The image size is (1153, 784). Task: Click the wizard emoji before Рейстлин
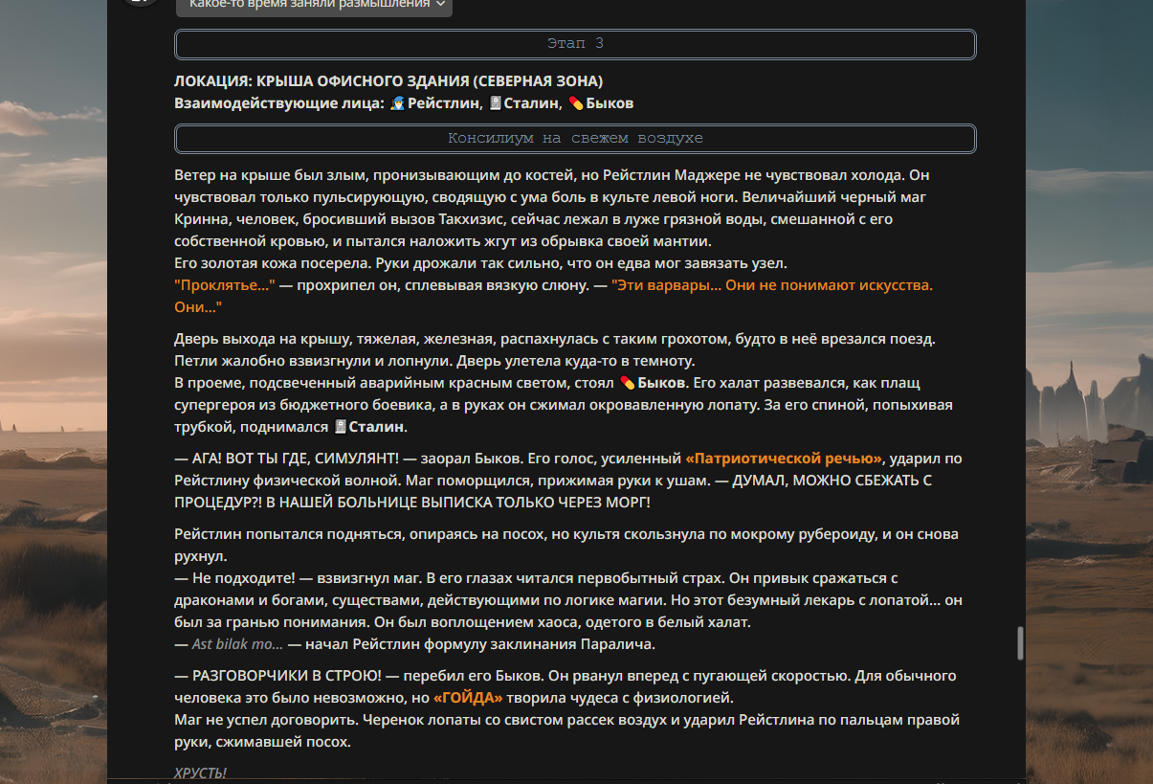397,103
